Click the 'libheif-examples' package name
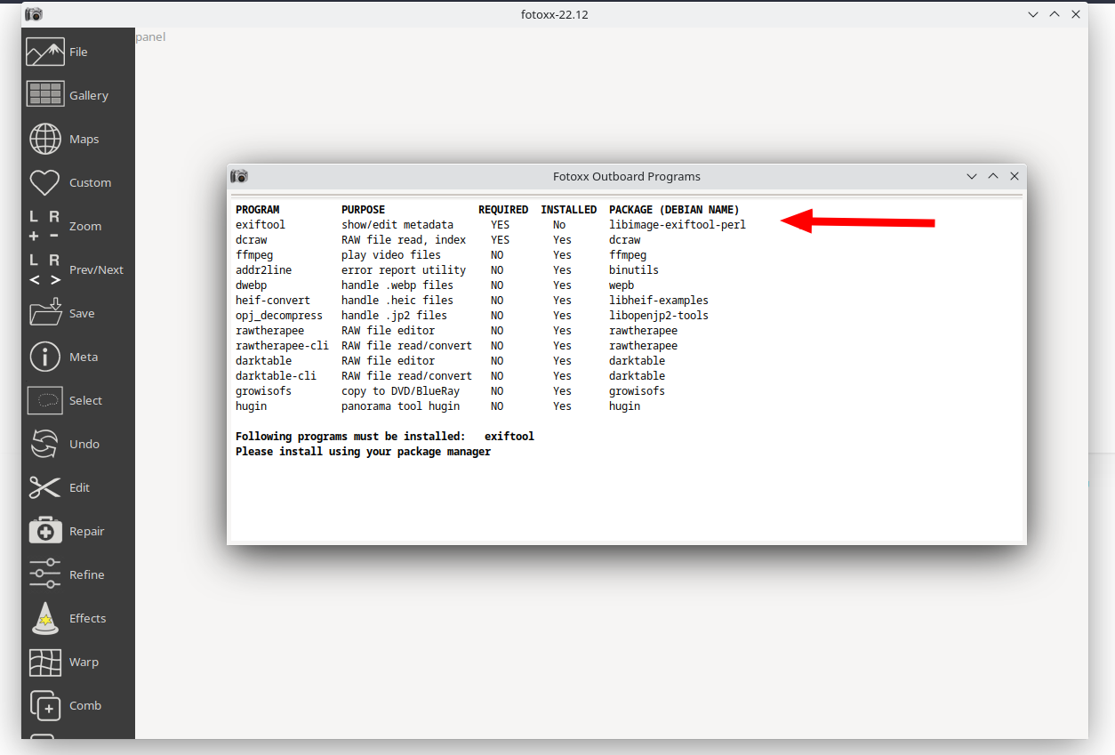 [x=659, y=301]
